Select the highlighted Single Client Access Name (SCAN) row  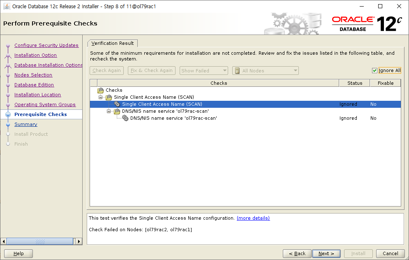245,104
